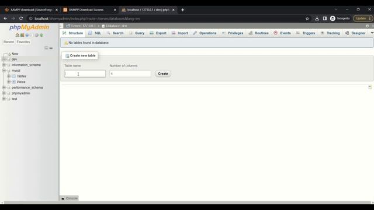Click the dev database icon in tree

pyautogui.click(x=9, y=60)
